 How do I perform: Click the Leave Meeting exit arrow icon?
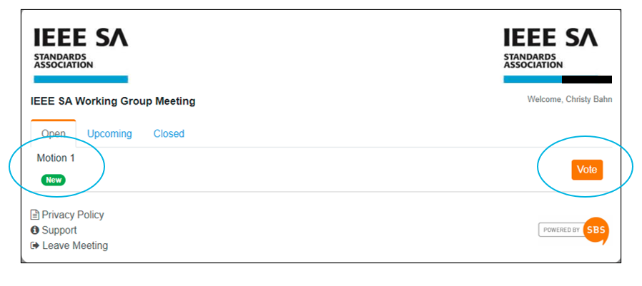coord(35,245)
